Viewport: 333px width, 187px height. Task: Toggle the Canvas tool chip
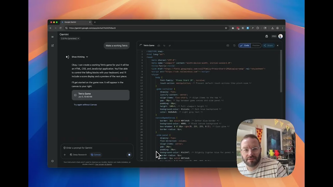tap(96, 155)
